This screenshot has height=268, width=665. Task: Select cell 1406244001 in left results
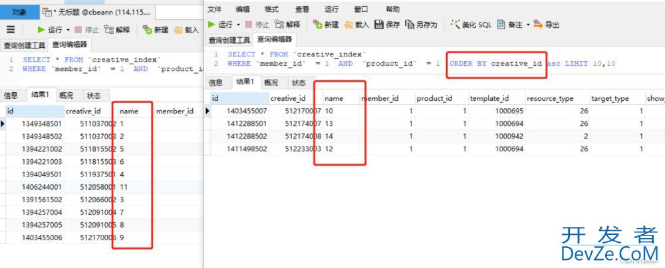coord(35,186)
